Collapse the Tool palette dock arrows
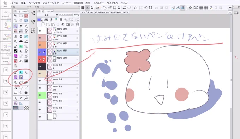 [x=14, y=7]
